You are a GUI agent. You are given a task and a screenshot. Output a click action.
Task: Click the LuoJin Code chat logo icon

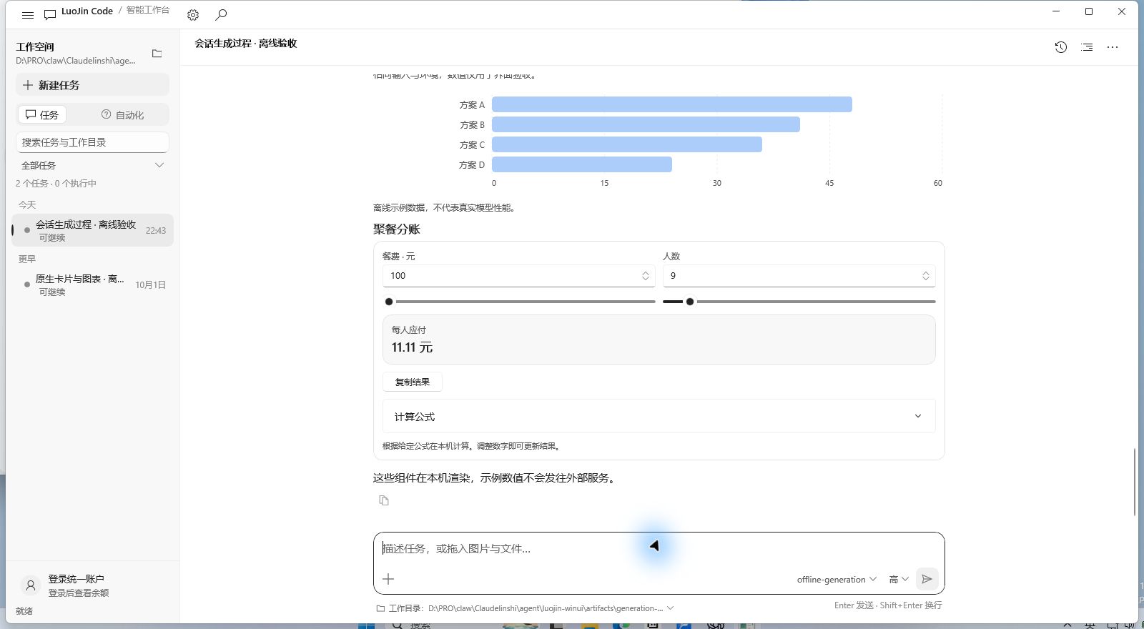click(50, 14)
